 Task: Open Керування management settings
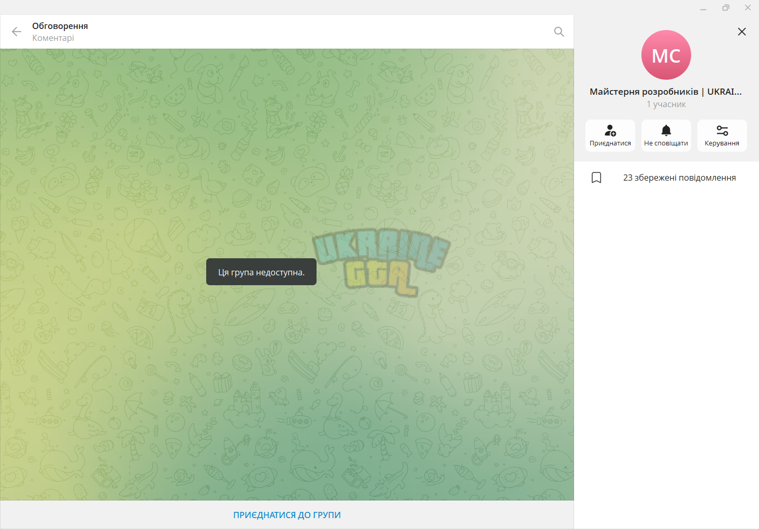point(722,136)
